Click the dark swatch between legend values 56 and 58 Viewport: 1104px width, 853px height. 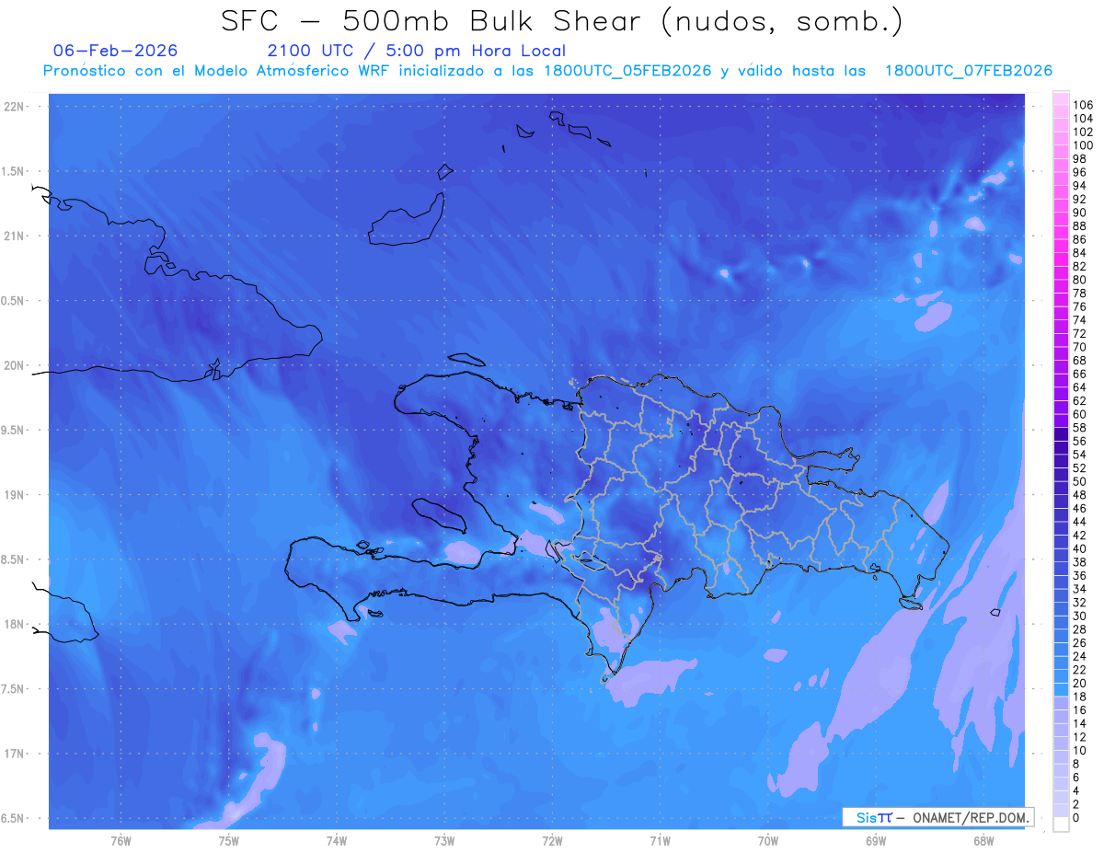pyautogui.click(x=1061, y=434)
